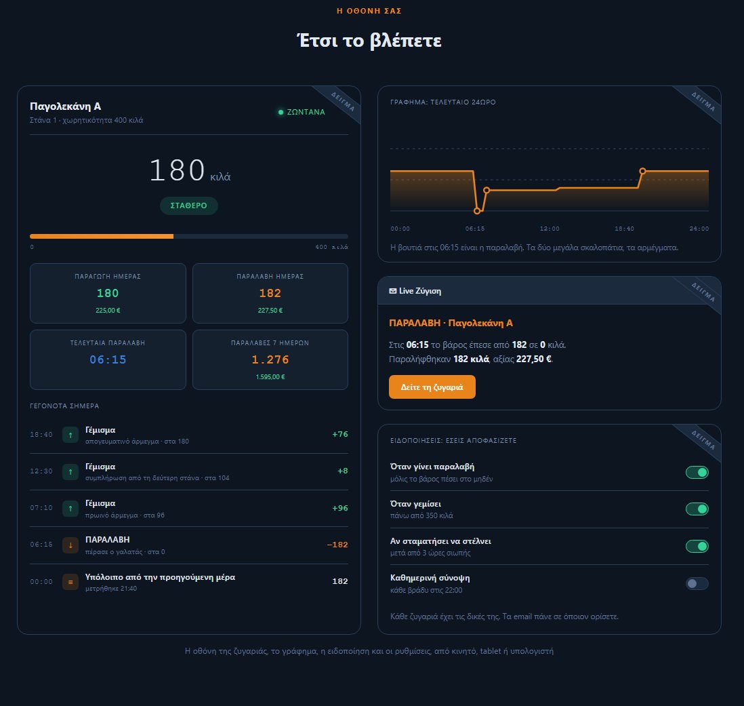This screenshot has height=706, width=744.
Task: Click the tank capacity progress bar
Action: 189,236
